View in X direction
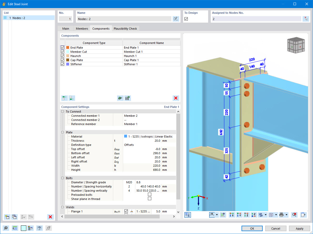Viewport: 313px width, 234px height. (232, 215)
